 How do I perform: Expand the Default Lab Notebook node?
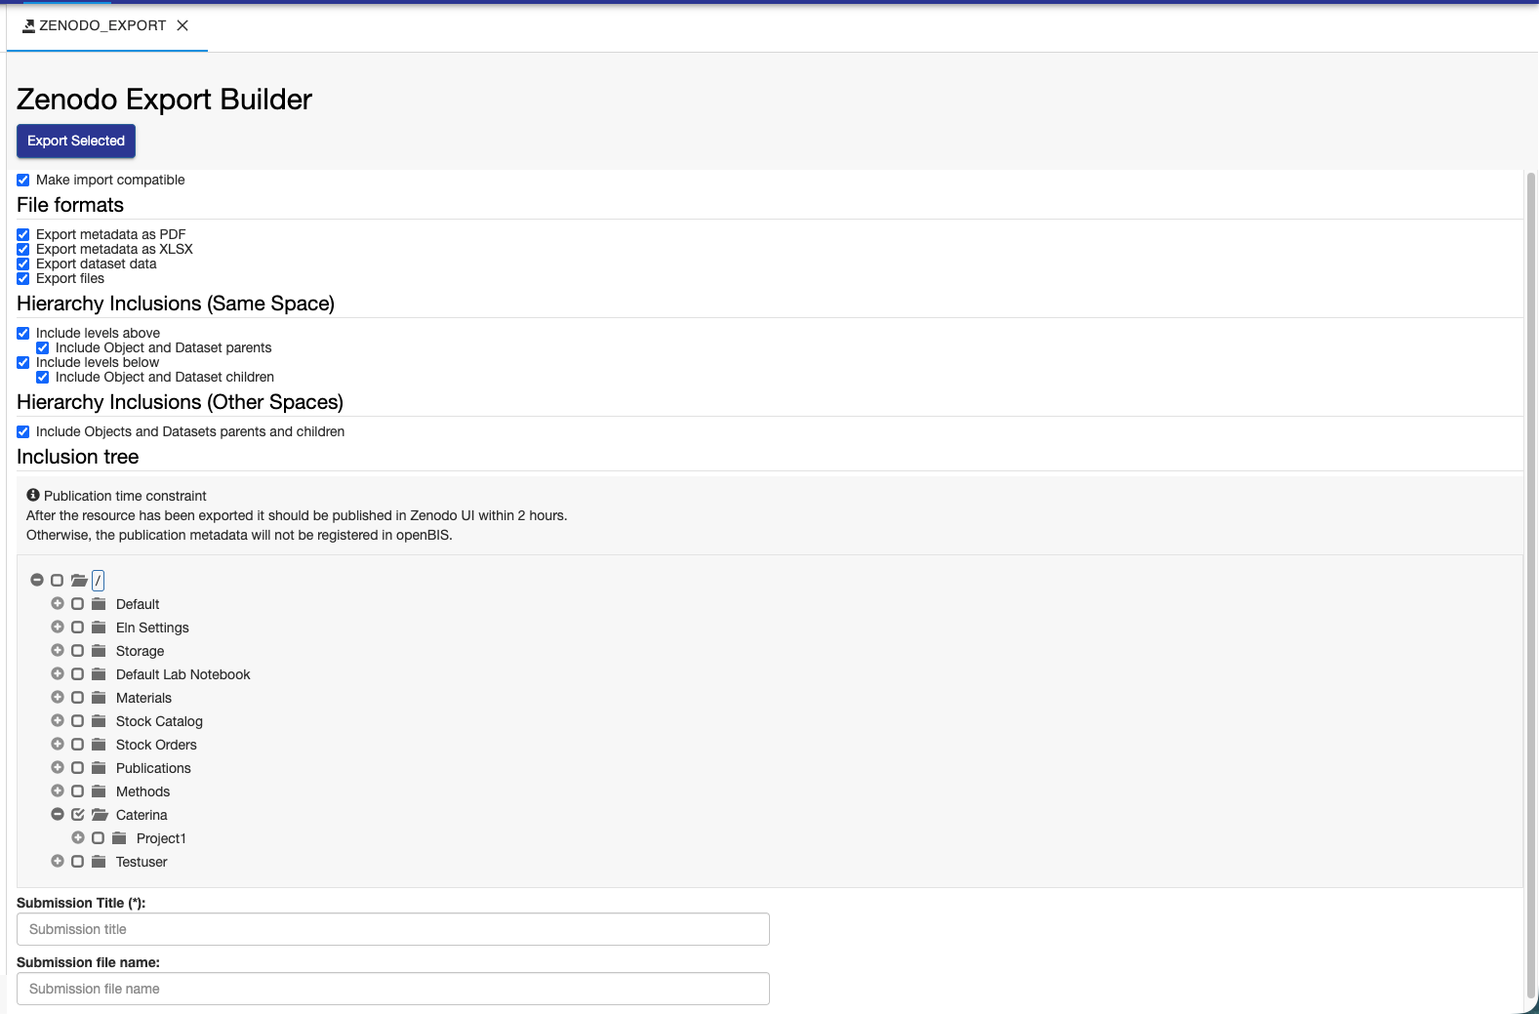click(58, 673)
